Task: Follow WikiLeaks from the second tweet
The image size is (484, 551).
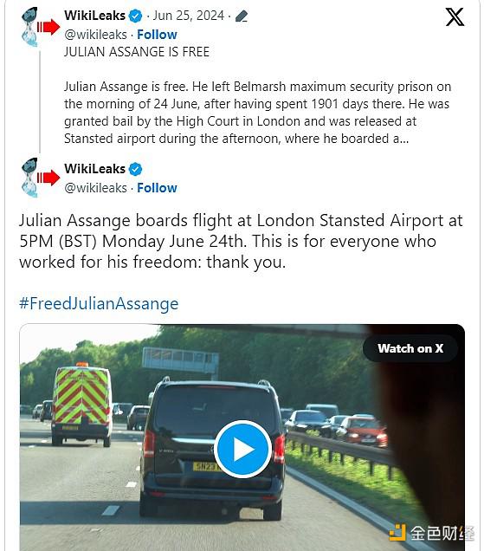Action: 157,188
